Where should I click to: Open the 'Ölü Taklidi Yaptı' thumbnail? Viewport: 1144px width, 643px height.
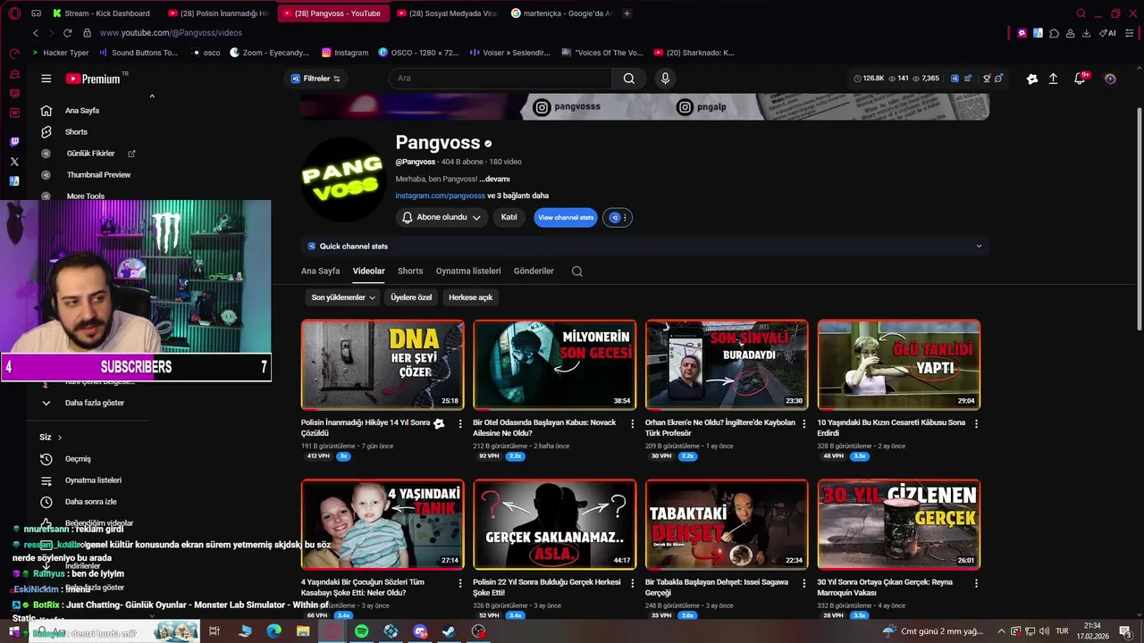point(899,364)
